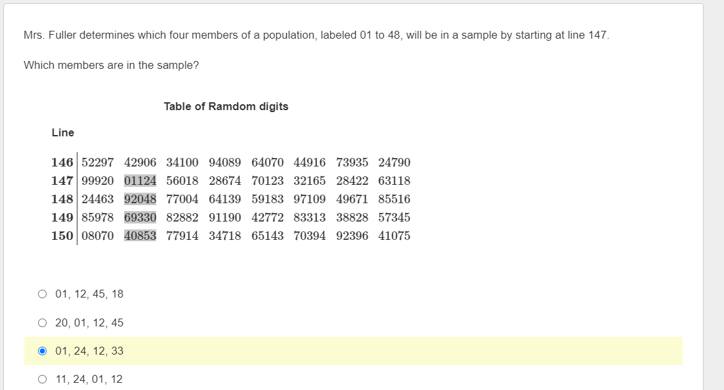Click the number 24790 at end of line 146
The height and width of the screenshot is (390, 724).
394,163
